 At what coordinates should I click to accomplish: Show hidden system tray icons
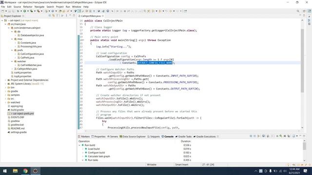(x=255, y=171)
